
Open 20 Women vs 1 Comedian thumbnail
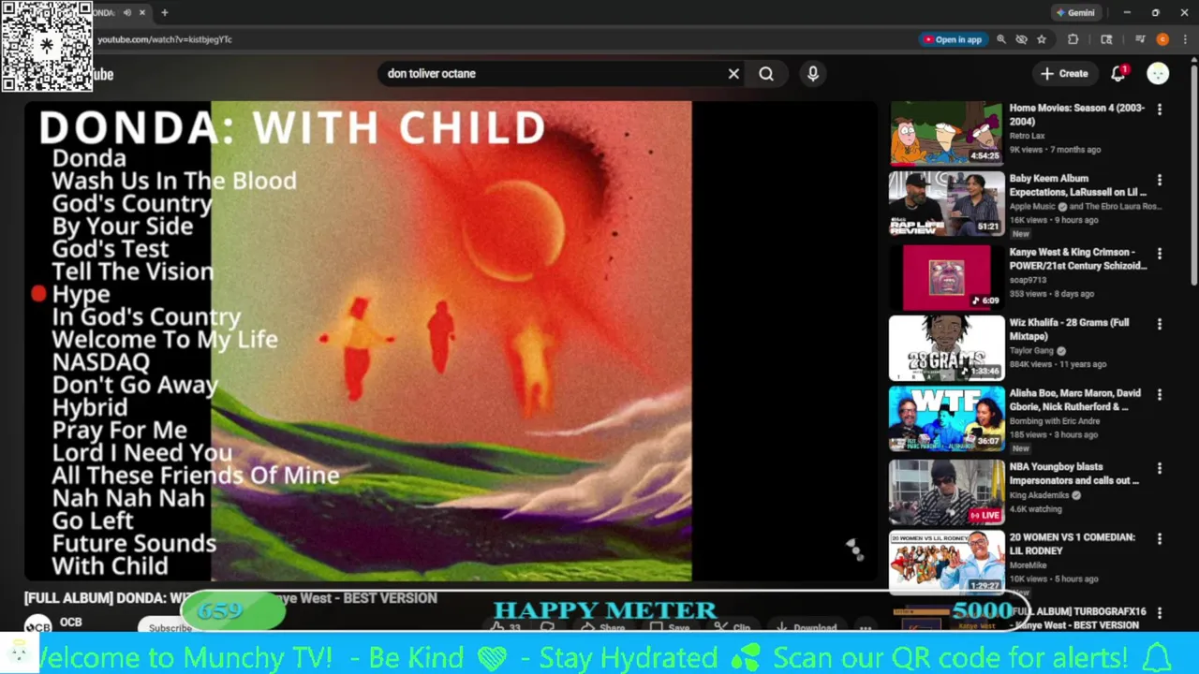tap(946, 562)
